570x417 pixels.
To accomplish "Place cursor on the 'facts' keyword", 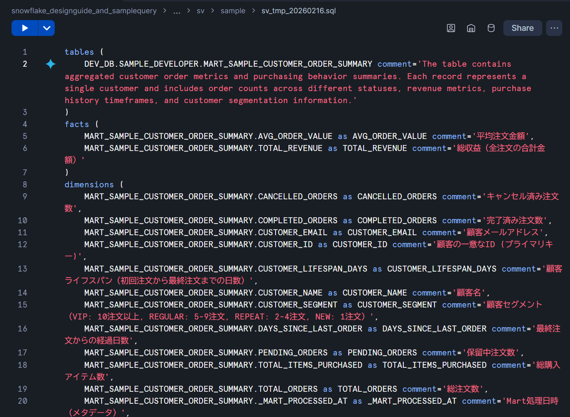I will (x=77, y=124).
